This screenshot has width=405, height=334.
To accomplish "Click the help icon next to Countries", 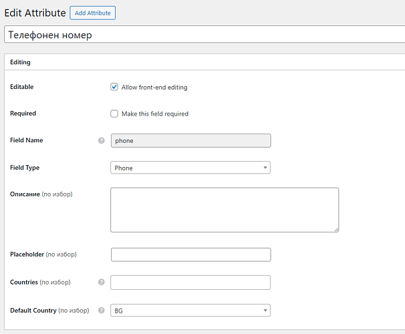I will click(x=102, y=283).
